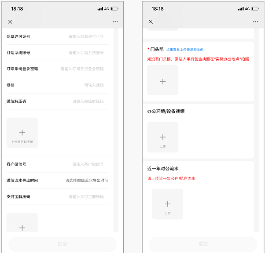Click the 订烟系统账号 input field
This screenshot has width=265, height=253.
tap(86, 53)
